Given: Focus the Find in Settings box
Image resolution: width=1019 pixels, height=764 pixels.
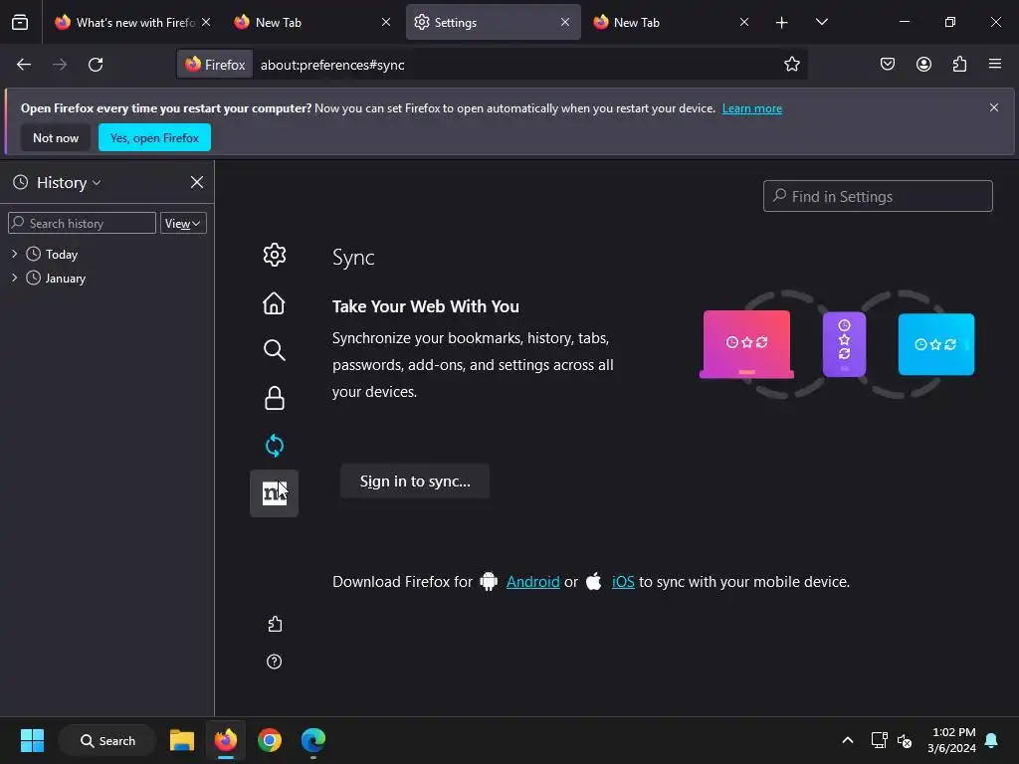Looking at the screenshot, I should click(878, 196).
